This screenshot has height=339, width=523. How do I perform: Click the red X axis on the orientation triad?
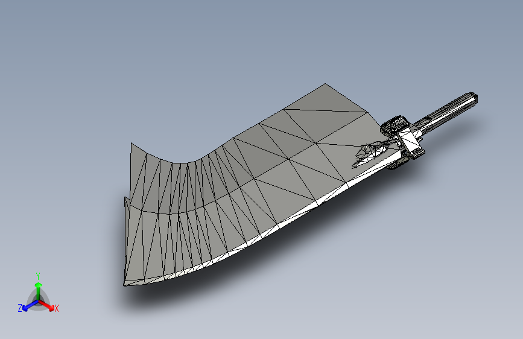tap(47, 306)
